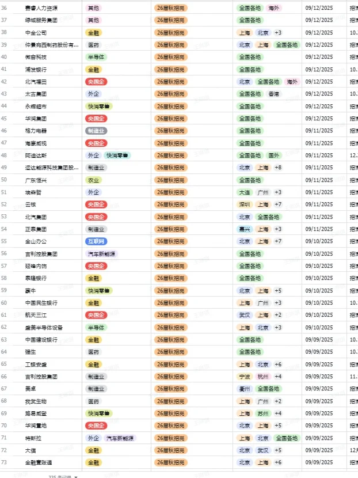
Task: Click the 大信 company name
Action: point(31,450)
